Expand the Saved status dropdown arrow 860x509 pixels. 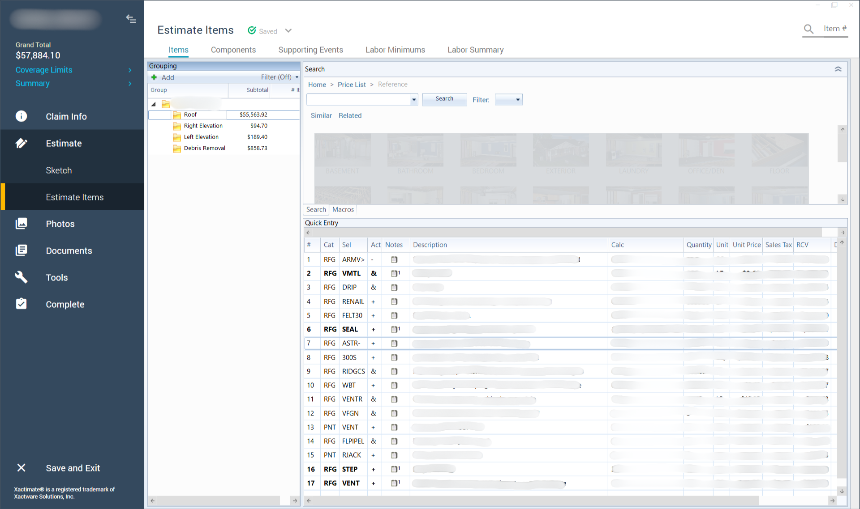point(288,31)
